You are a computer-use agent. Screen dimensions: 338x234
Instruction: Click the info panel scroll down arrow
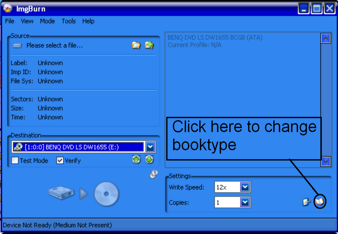[326, 161]
